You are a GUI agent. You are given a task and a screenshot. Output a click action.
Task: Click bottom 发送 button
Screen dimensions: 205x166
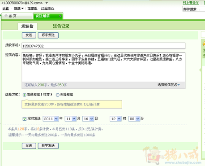coord(29,146)
